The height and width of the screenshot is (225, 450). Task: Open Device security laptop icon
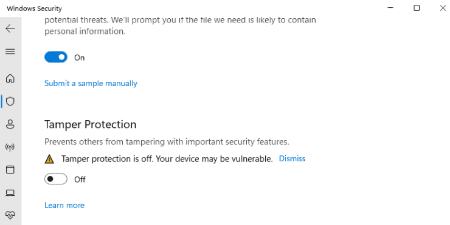tap(10, 193)
